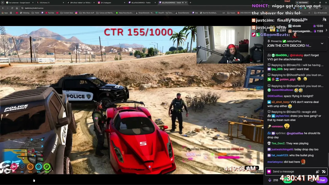Open the Instagram icon bookmark
This screenshot has width=329, height=185.
pos(76,13)
